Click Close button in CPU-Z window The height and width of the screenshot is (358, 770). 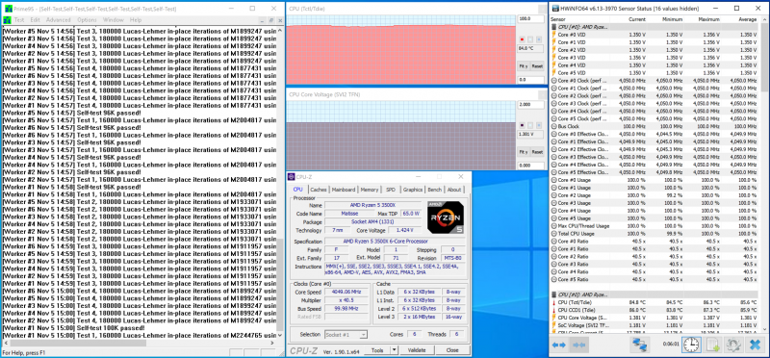point(451,350)
